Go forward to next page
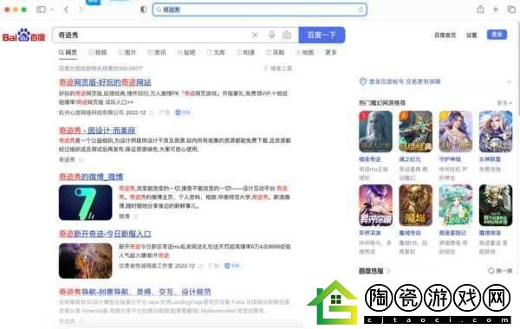Screen dimensions: 520x329 tap(81, 10)
